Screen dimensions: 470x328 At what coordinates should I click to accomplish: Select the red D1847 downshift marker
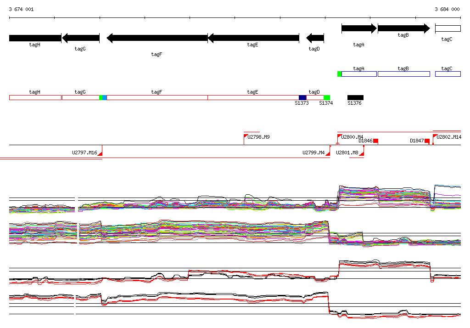427,141
